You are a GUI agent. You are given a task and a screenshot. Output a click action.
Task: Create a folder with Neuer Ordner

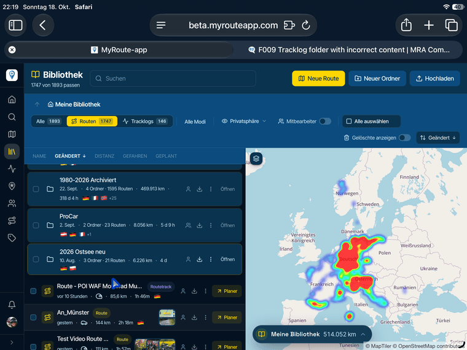[377, 79]
